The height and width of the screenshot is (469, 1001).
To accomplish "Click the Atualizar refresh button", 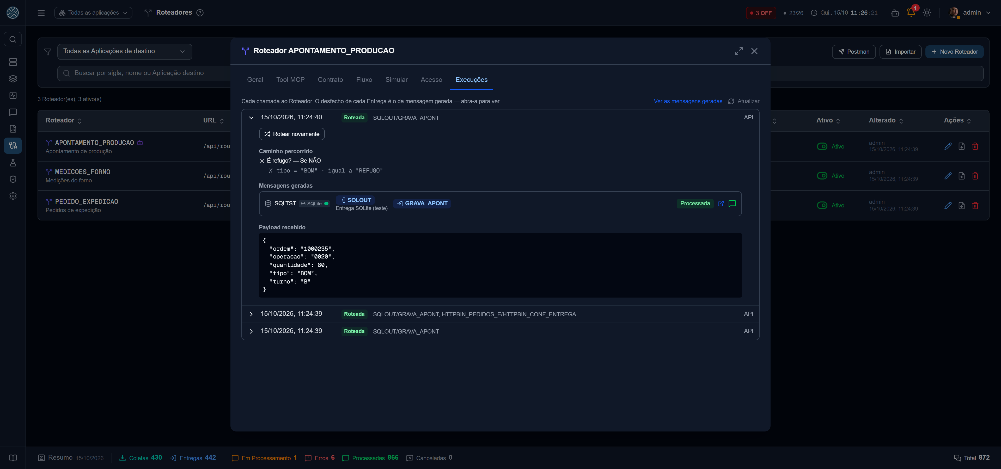I will click(744, 101).
